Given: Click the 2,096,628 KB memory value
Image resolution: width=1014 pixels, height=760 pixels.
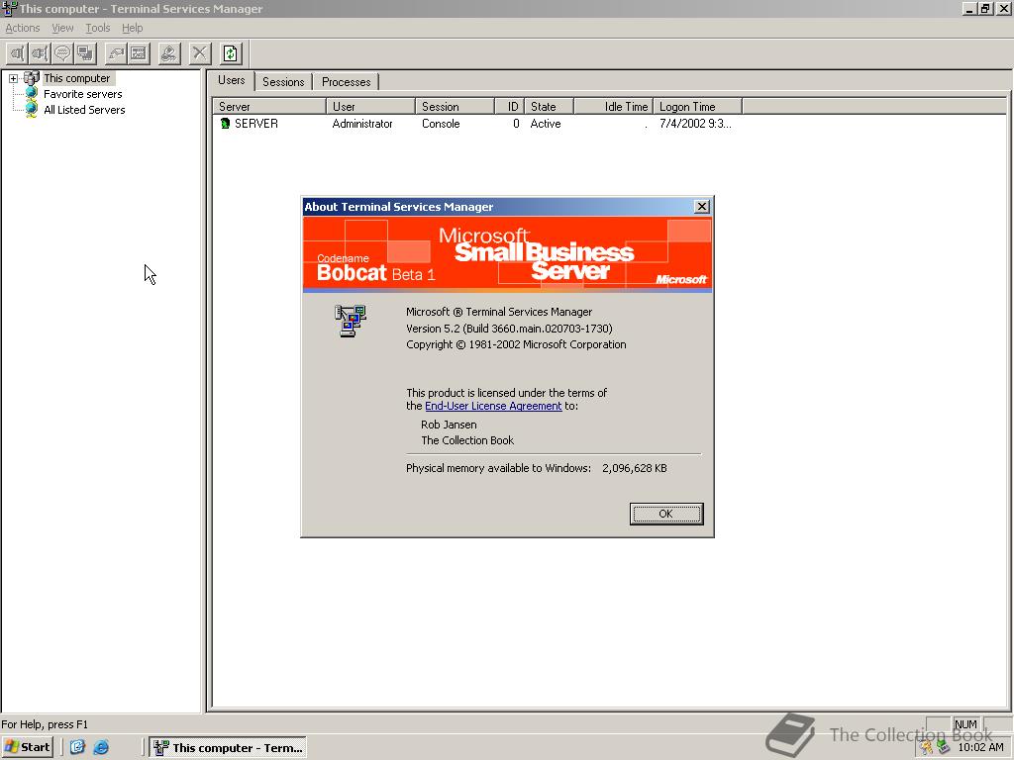Looking at the screenshot, I should coord(635,468).
